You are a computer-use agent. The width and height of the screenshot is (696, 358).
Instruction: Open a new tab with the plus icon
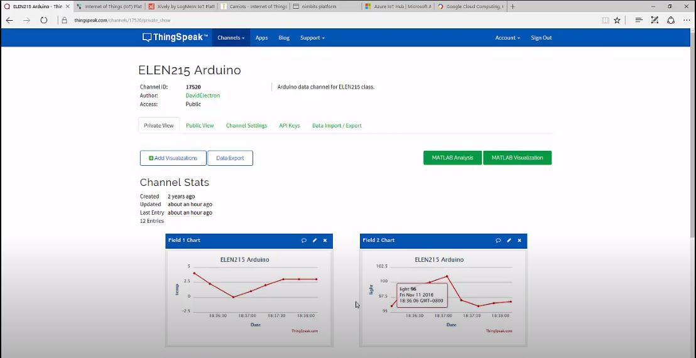coord(513,7)
